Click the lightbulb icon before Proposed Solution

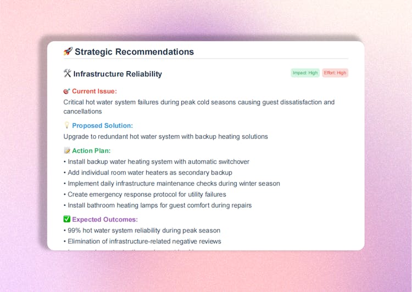(66, 125)
